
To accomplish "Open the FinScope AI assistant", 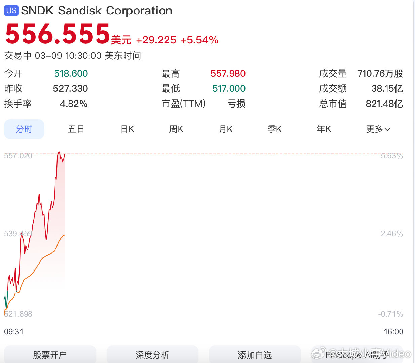I will pyautogui.click(x=358, y=355).
